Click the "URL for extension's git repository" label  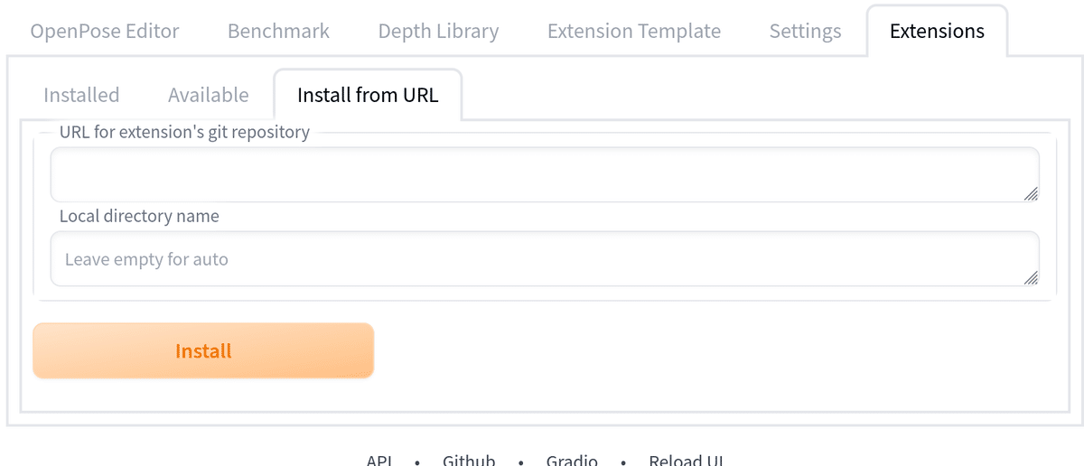click(184, 132)
